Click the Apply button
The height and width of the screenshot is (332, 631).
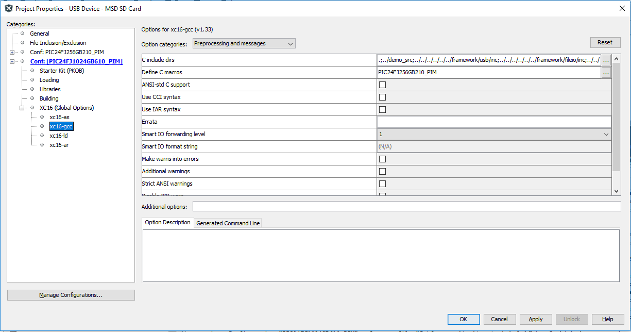pos(536,319)
